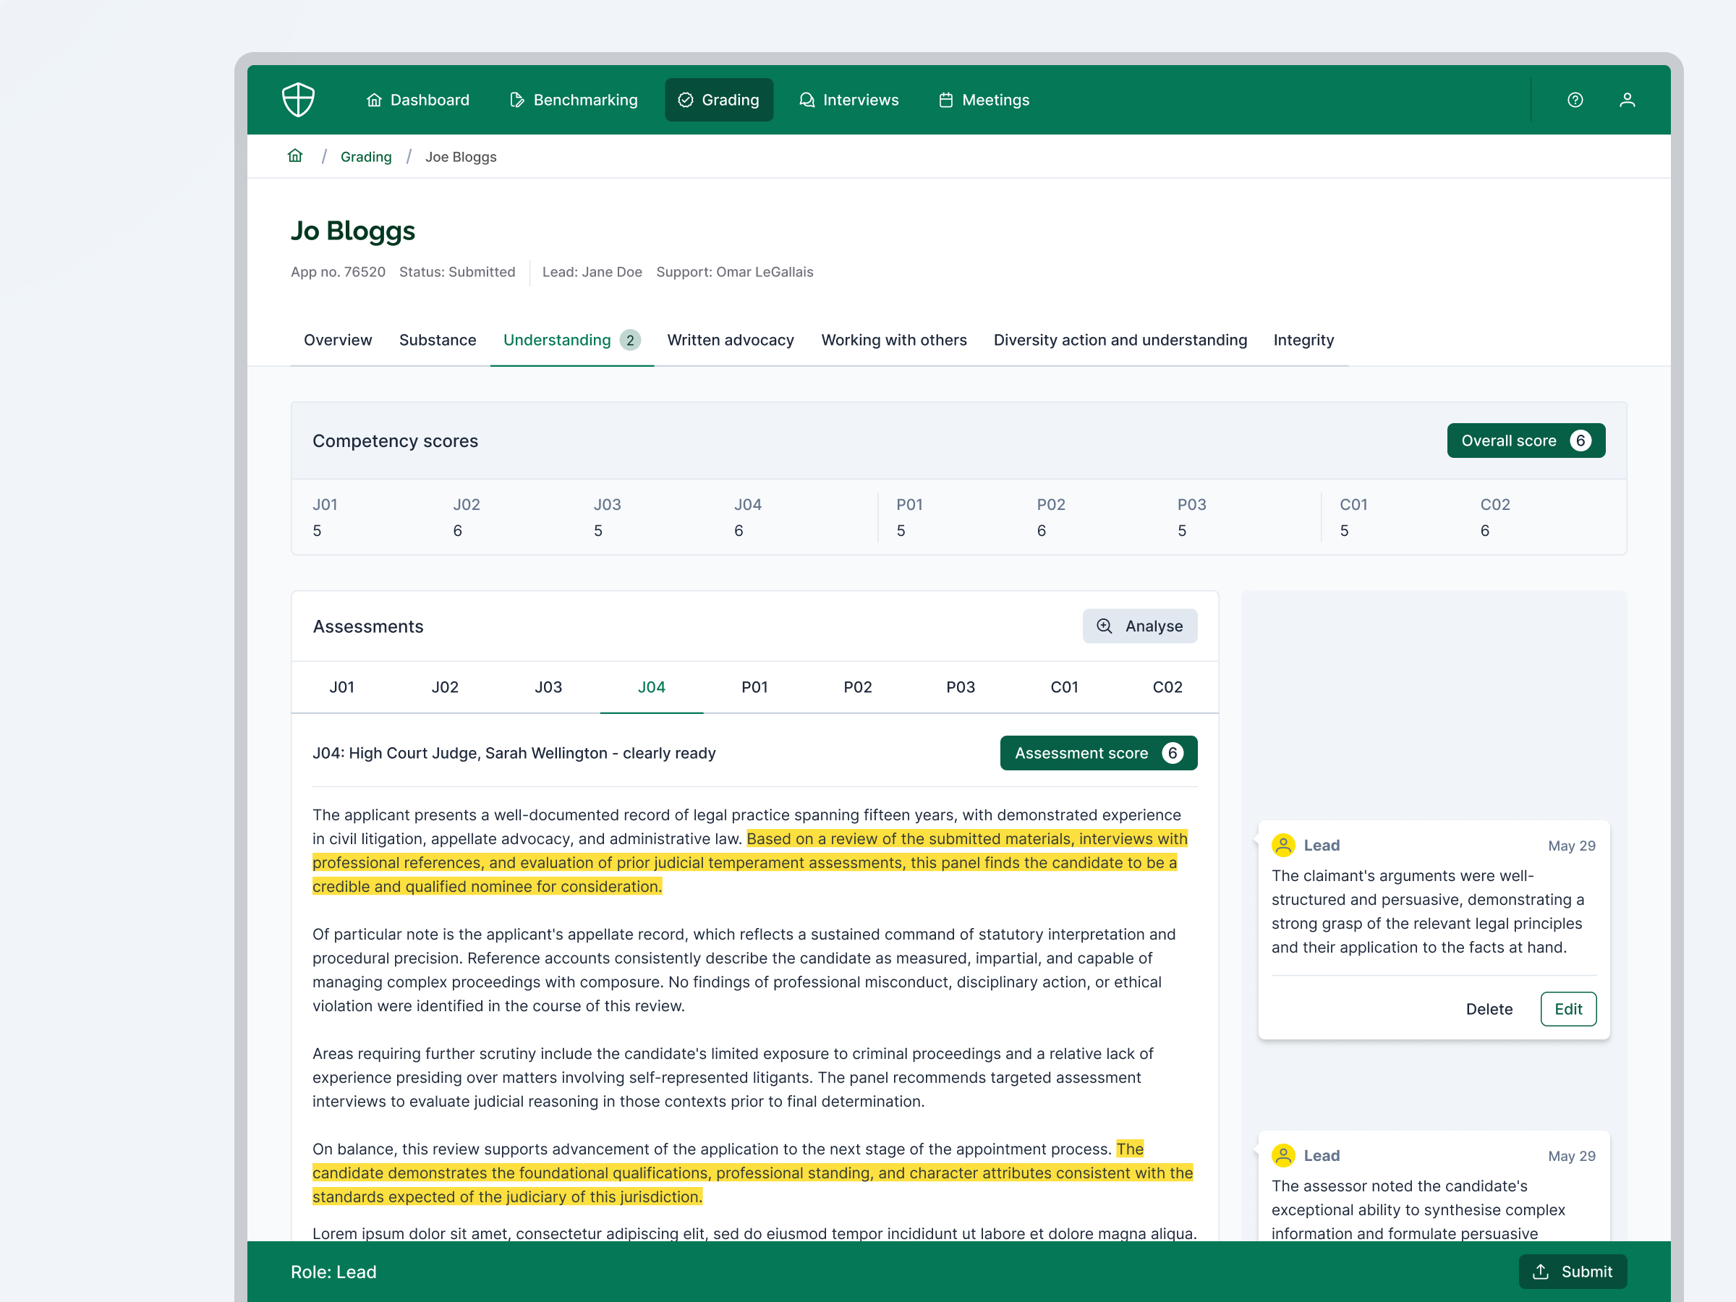Go to Dashboard in the top navigation
The height and width of the screenshot is (1302, 1736).
tap(417, 100)
